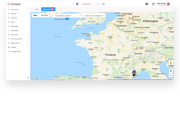The height and width of the screenshot is (125, 180).
Task: Open the calendar icon in top bar
Action: tap(77, 4)
